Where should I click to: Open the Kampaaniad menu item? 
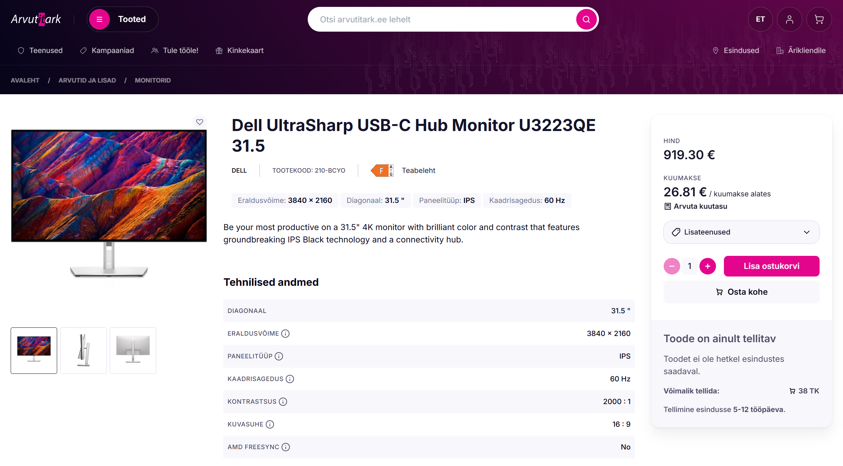(107, 51)
